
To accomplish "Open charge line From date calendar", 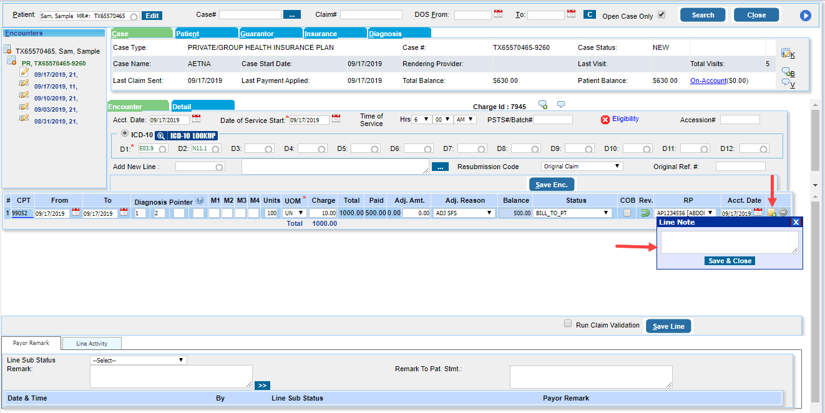I will (x=76, y=213).
